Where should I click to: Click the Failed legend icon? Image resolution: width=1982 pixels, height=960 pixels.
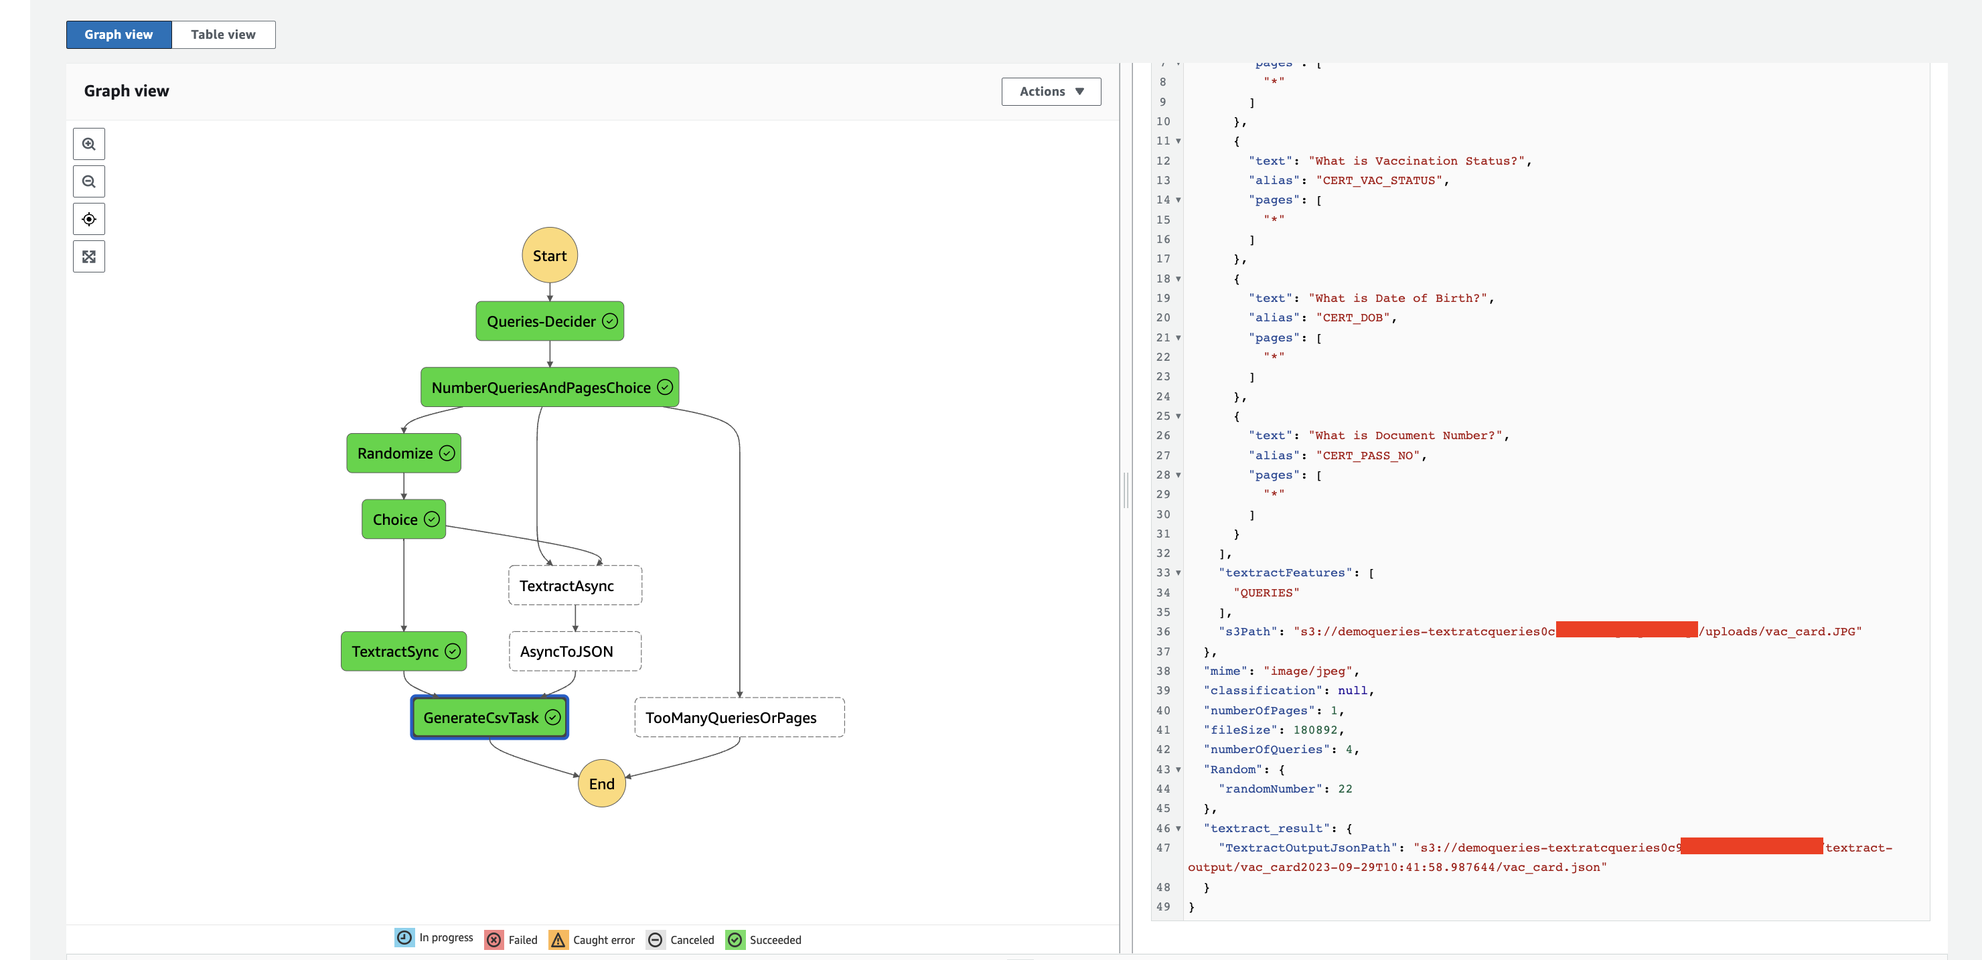coord(494,940)
